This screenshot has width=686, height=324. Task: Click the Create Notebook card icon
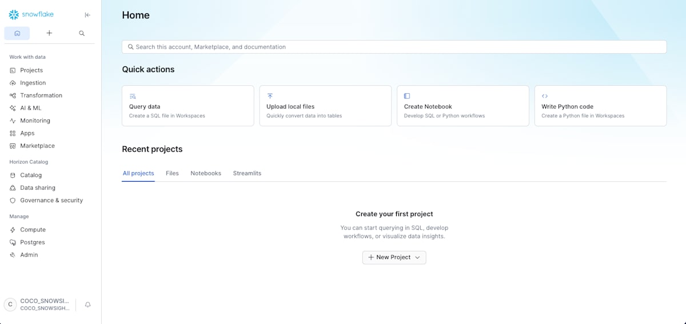407,96
